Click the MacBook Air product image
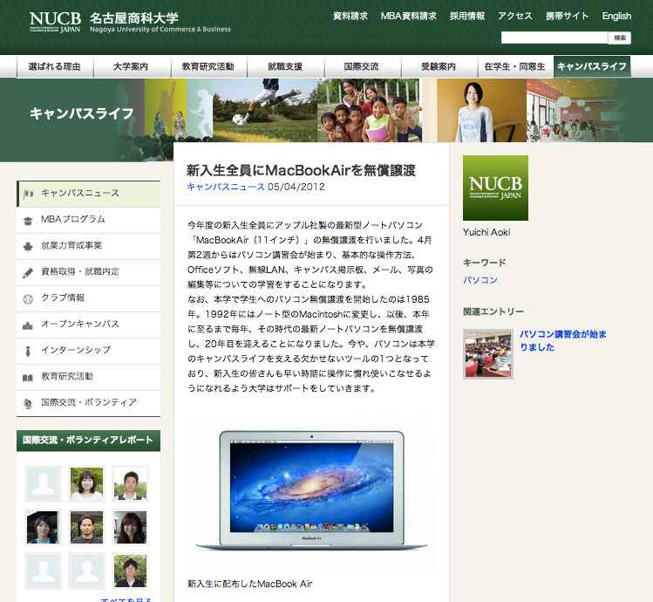The height and width of the screenshot is (602, 653). pyautogui.click(x=311, y=493)
